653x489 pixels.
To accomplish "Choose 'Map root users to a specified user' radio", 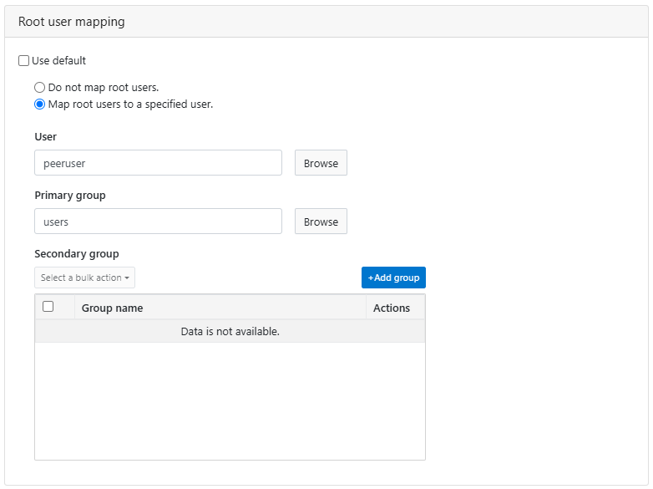I will 39,104.
